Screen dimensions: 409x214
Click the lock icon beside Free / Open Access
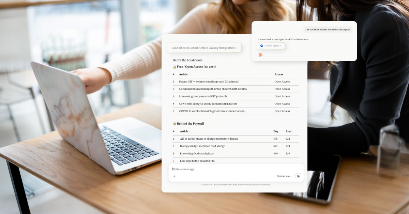175,67
